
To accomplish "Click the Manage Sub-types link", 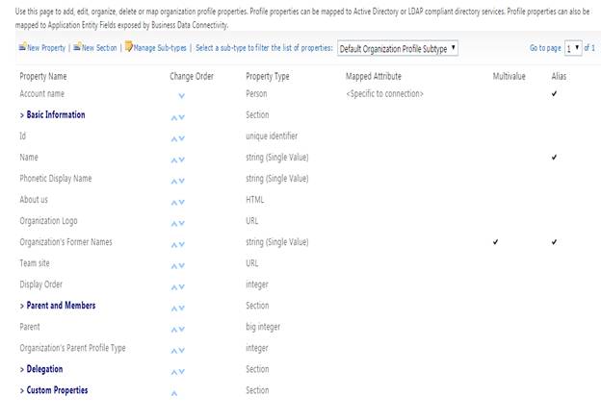I will tap(159, 46).
